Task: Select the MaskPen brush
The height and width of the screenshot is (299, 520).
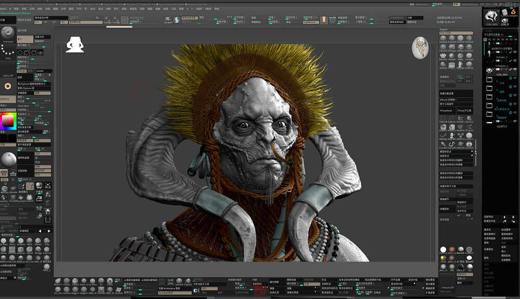Action: (x=443, y=127)
